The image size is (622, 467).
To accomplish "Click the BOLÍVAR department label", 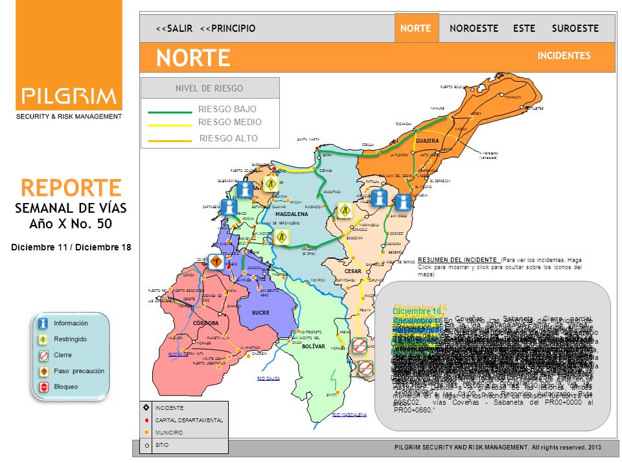I will pyautogui.click(x=314, y=346).
